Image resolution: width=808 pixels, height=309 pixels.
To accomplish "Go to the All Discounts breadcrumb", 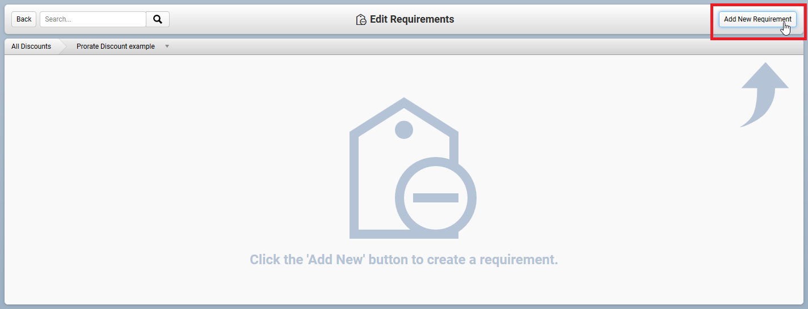I will coord(31,46).
